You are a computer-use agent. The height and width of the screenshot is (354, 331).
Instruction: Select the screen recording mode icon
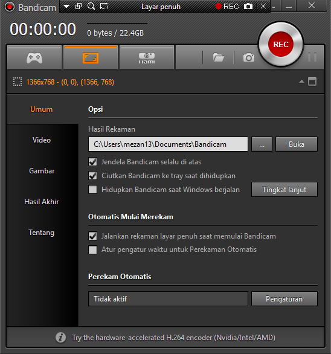pos(91,58)
